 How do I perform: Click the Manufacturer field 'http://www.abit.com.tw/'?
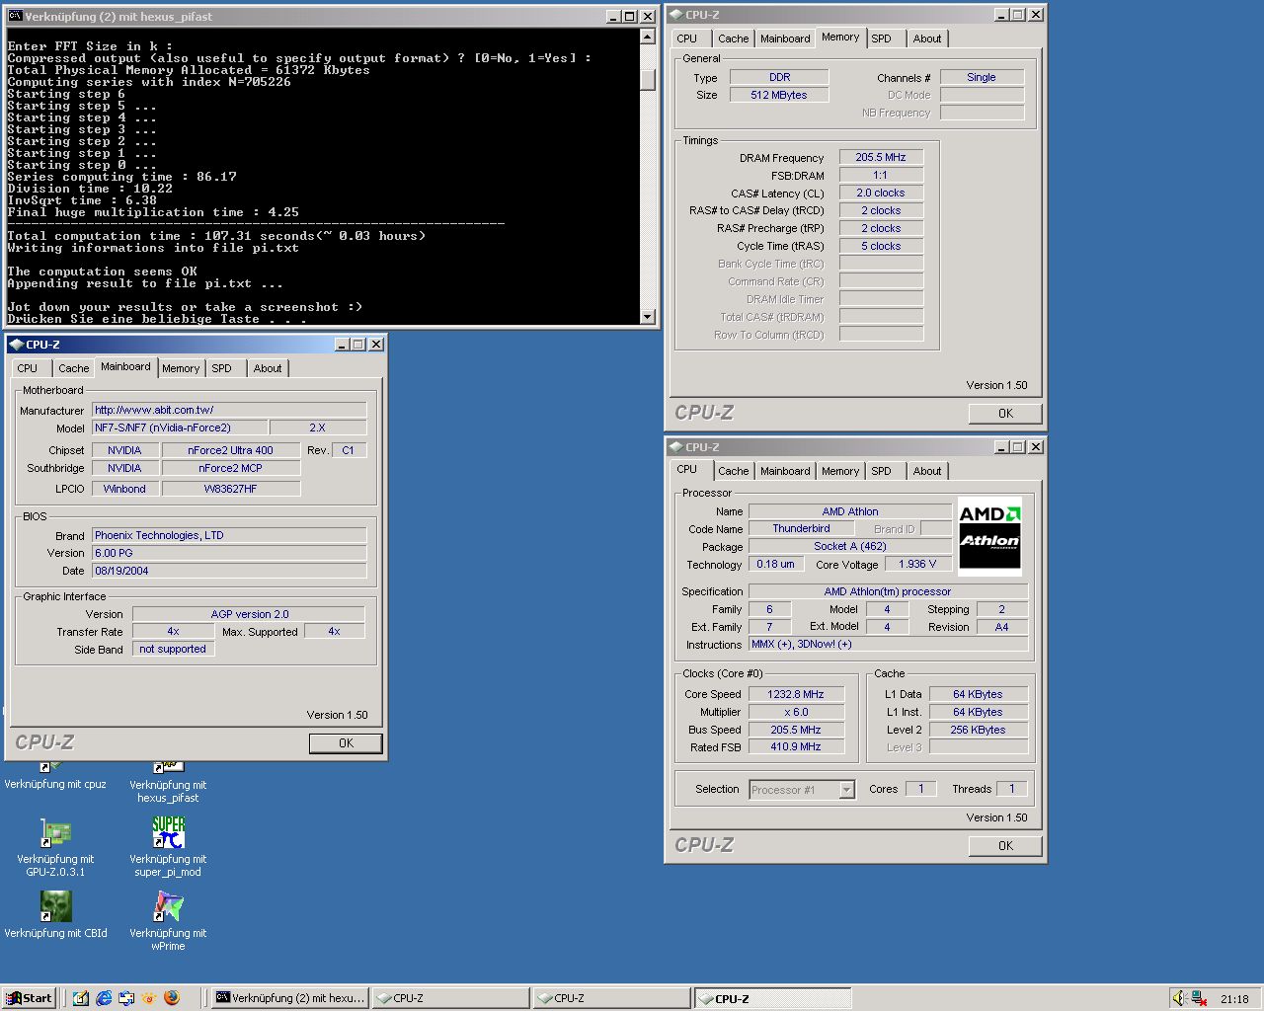pyautogui.click(x=229, y=410)
